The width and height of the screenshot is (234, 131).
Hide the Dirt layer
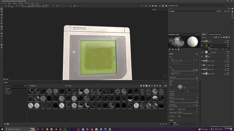[x=202, y=45]
